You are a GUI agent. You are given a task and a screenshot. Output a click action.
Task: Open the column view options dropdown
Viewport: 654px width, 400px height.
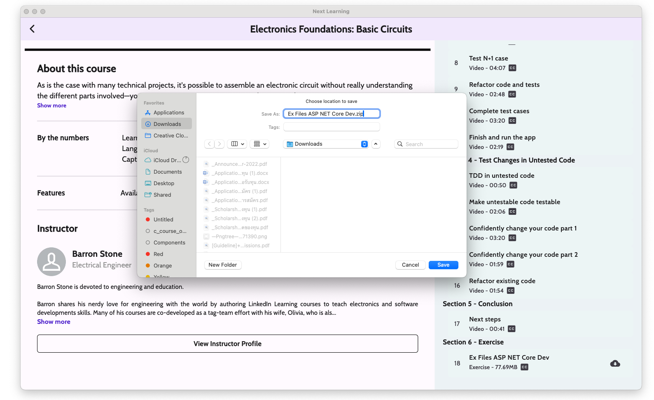(x=238, y=144)
